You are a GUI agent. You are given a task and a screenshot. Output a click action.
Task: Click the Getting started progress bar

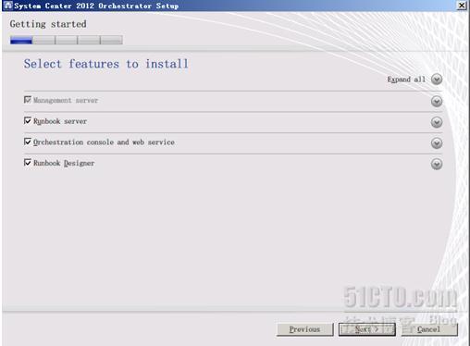pos(67,40)
